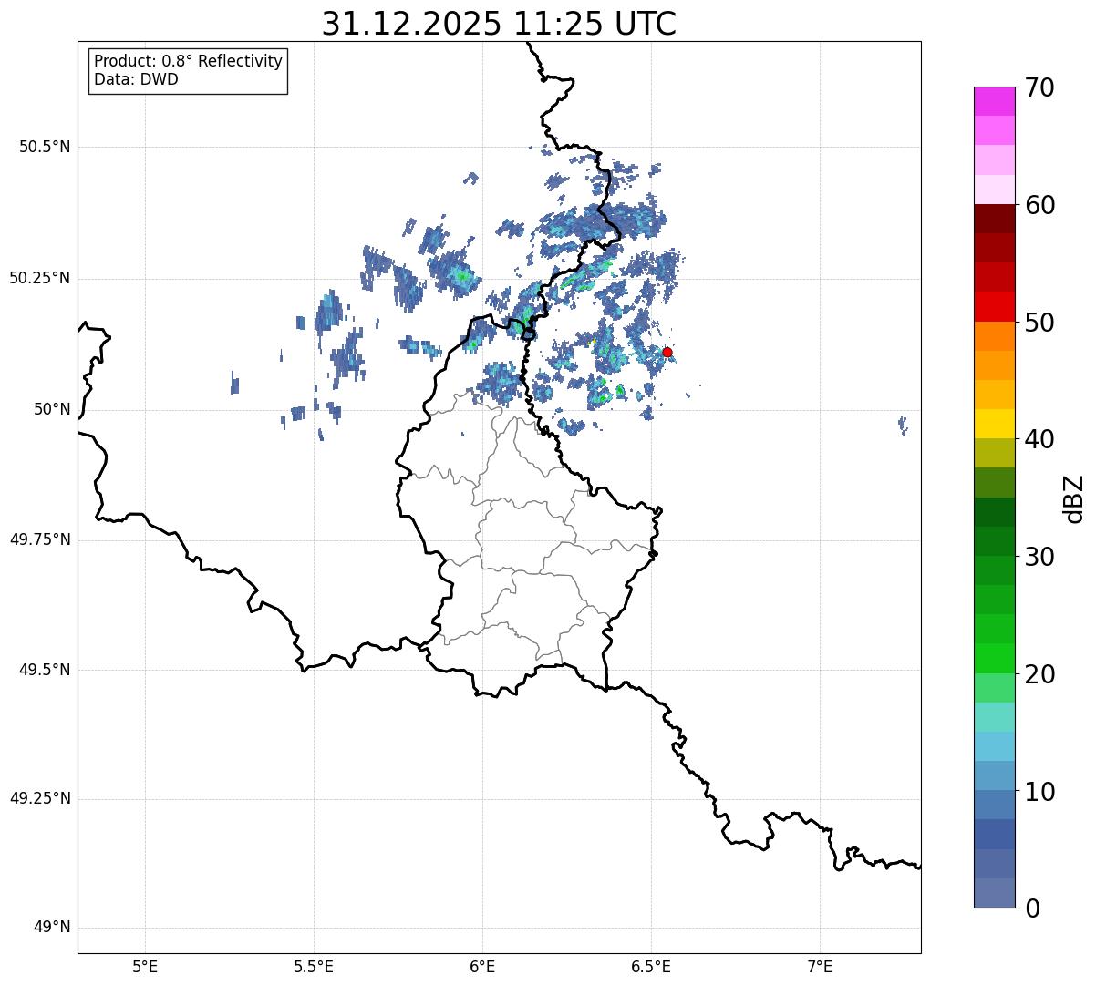This screenshot has height=985, width=1096.
Task: Pick the orange colorbar swatch just below 50
Action: click(x=994, y=336)
